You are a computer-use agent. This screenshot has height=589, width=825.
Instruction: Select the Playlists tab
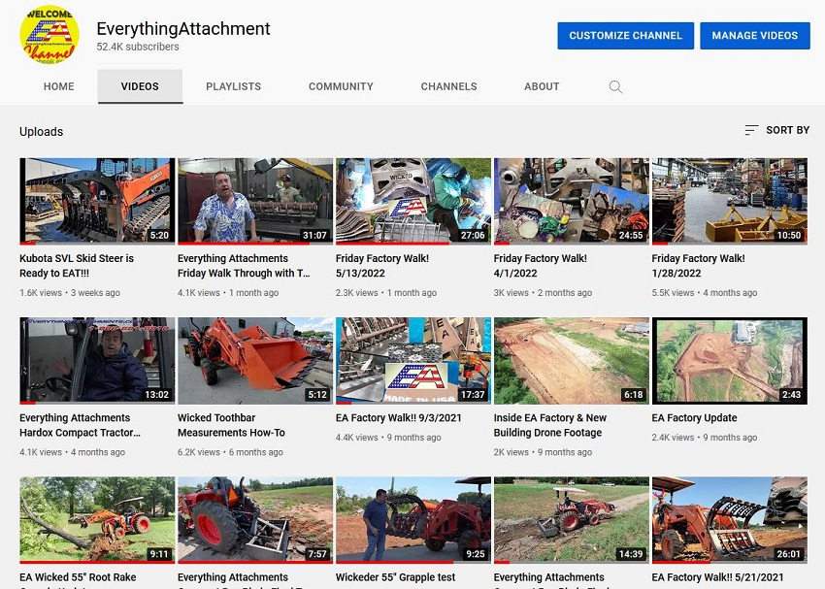pyautogui.click(x=233, y=86)
